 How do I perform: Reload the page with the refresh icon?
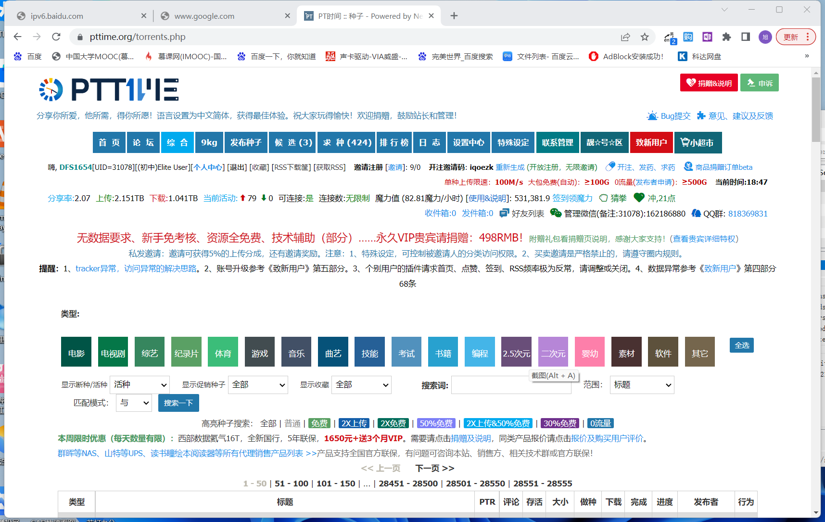56,37
